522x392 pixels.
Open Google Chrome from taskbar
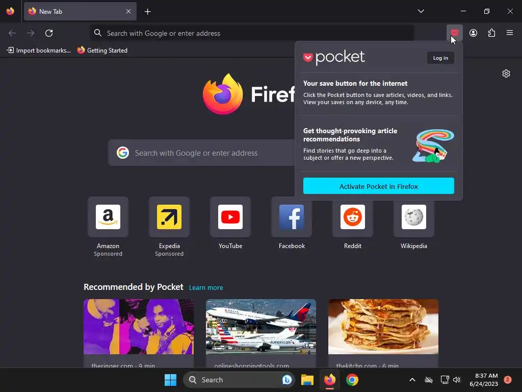(352, 380)
